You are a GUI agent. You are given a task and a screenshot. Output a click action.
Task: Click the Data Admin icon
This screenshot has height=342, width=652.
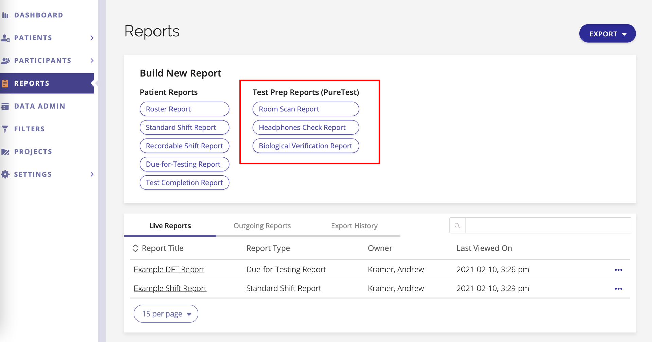tap(5, 106)
